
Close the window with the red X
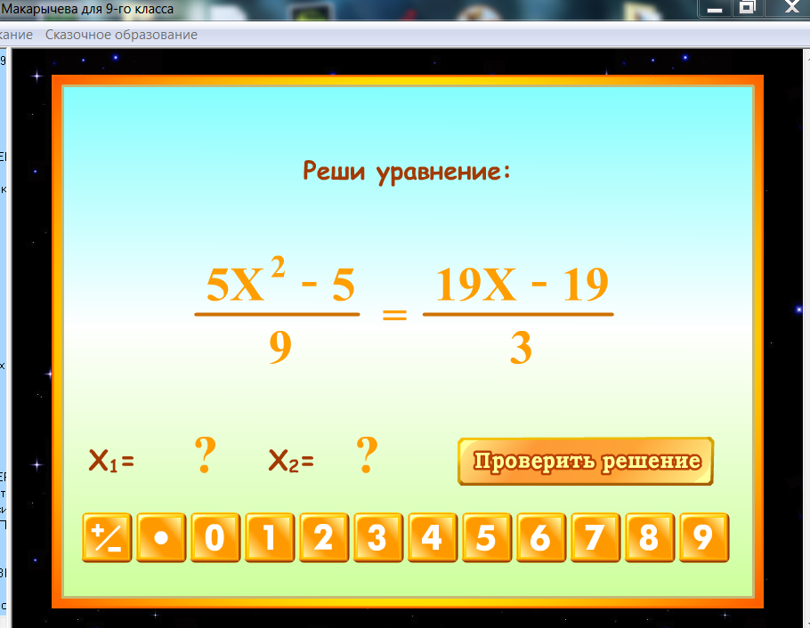[x=787, y=8]
